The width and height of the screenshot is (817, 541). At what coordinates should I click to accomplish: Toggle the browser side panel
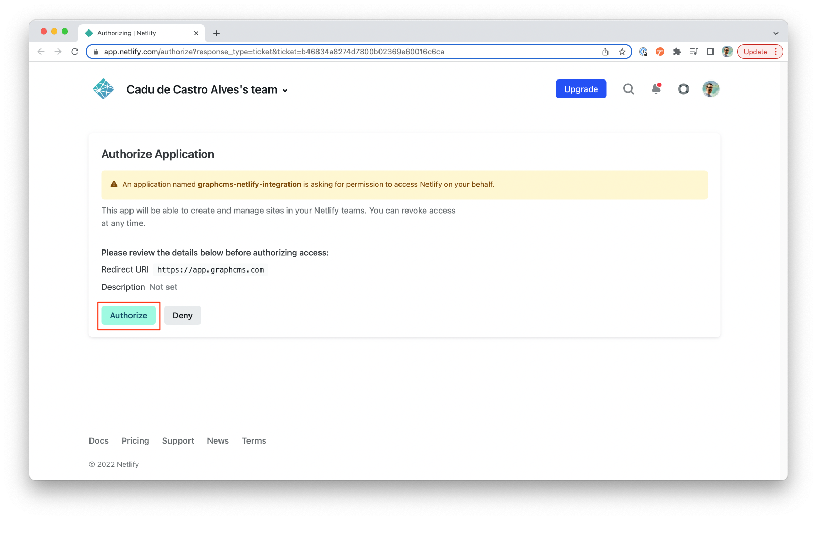[710, 52]
